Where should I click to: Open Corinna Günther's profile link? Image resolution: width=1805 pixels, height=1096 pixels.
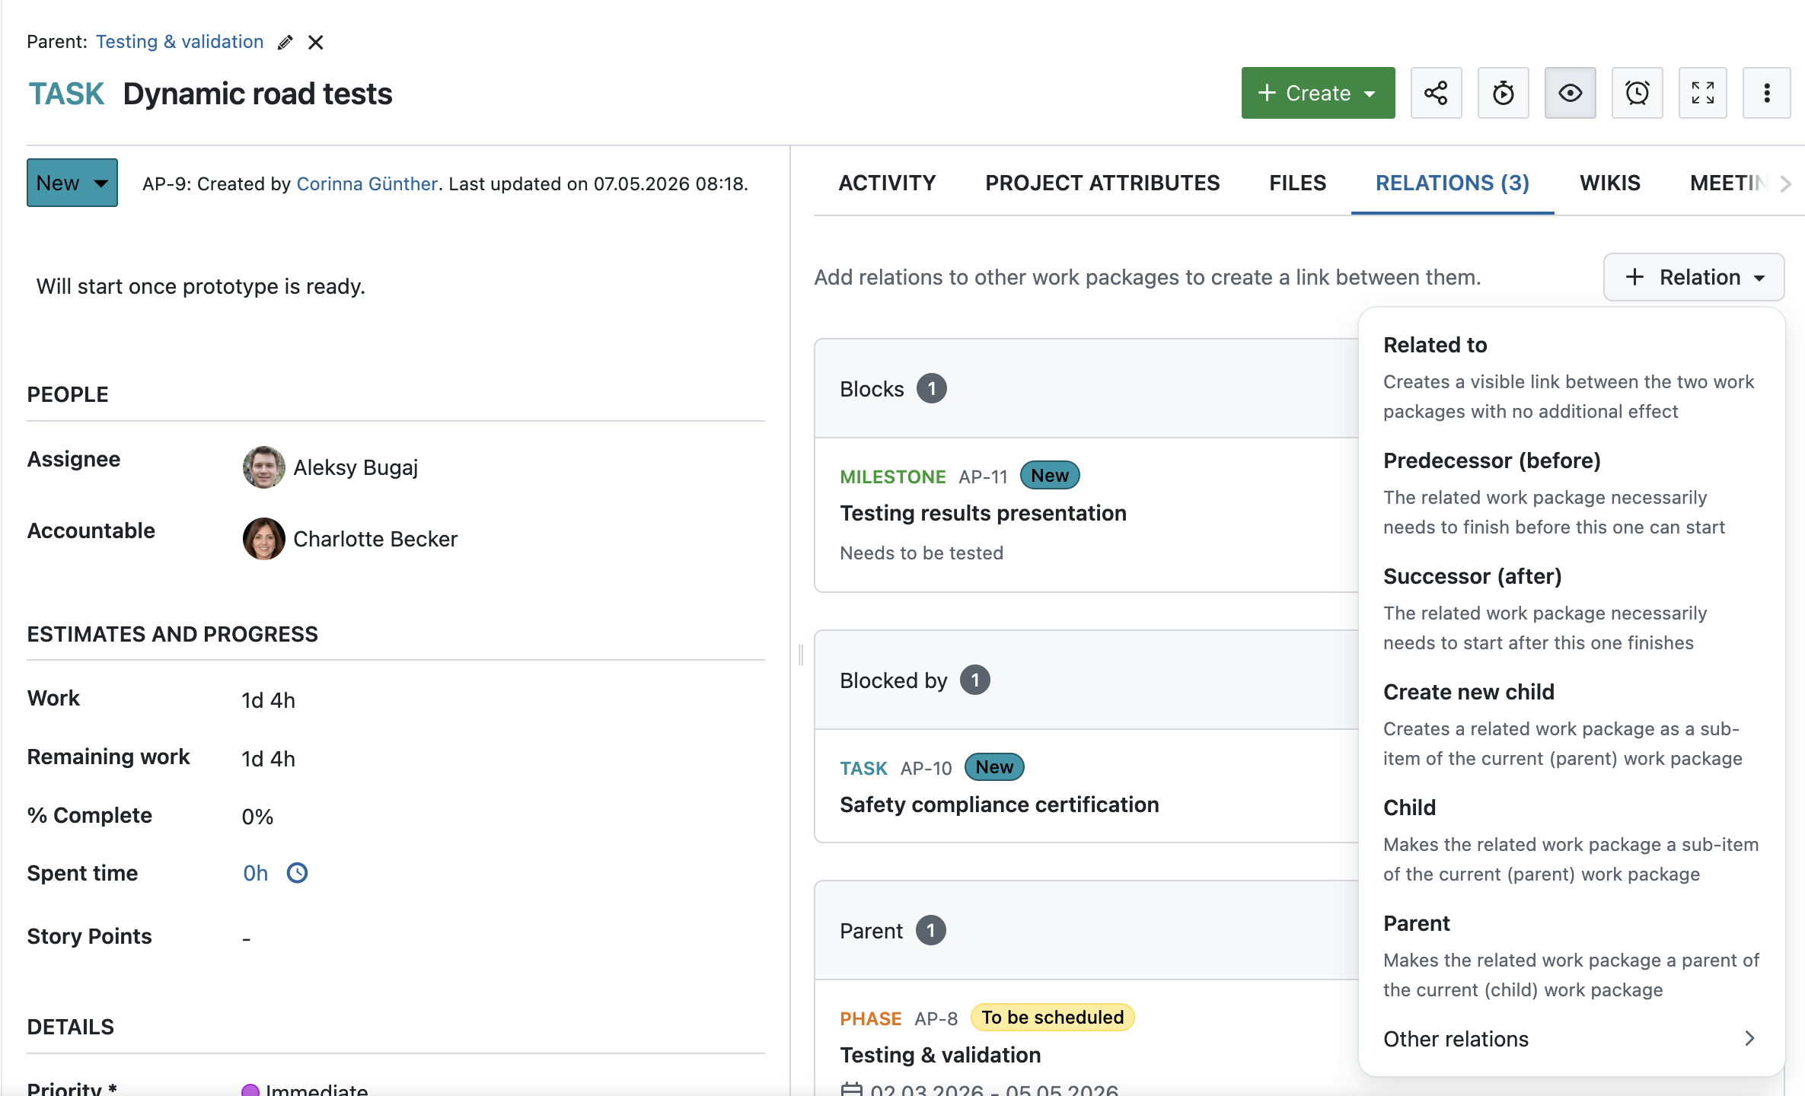pyautogui.click(x=367, y=184)
